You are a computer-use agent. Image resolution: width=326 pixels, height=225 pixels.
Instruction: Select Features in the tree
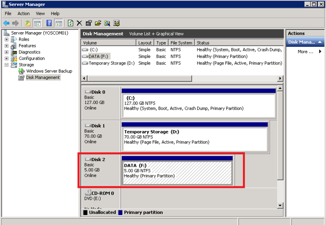27,46
